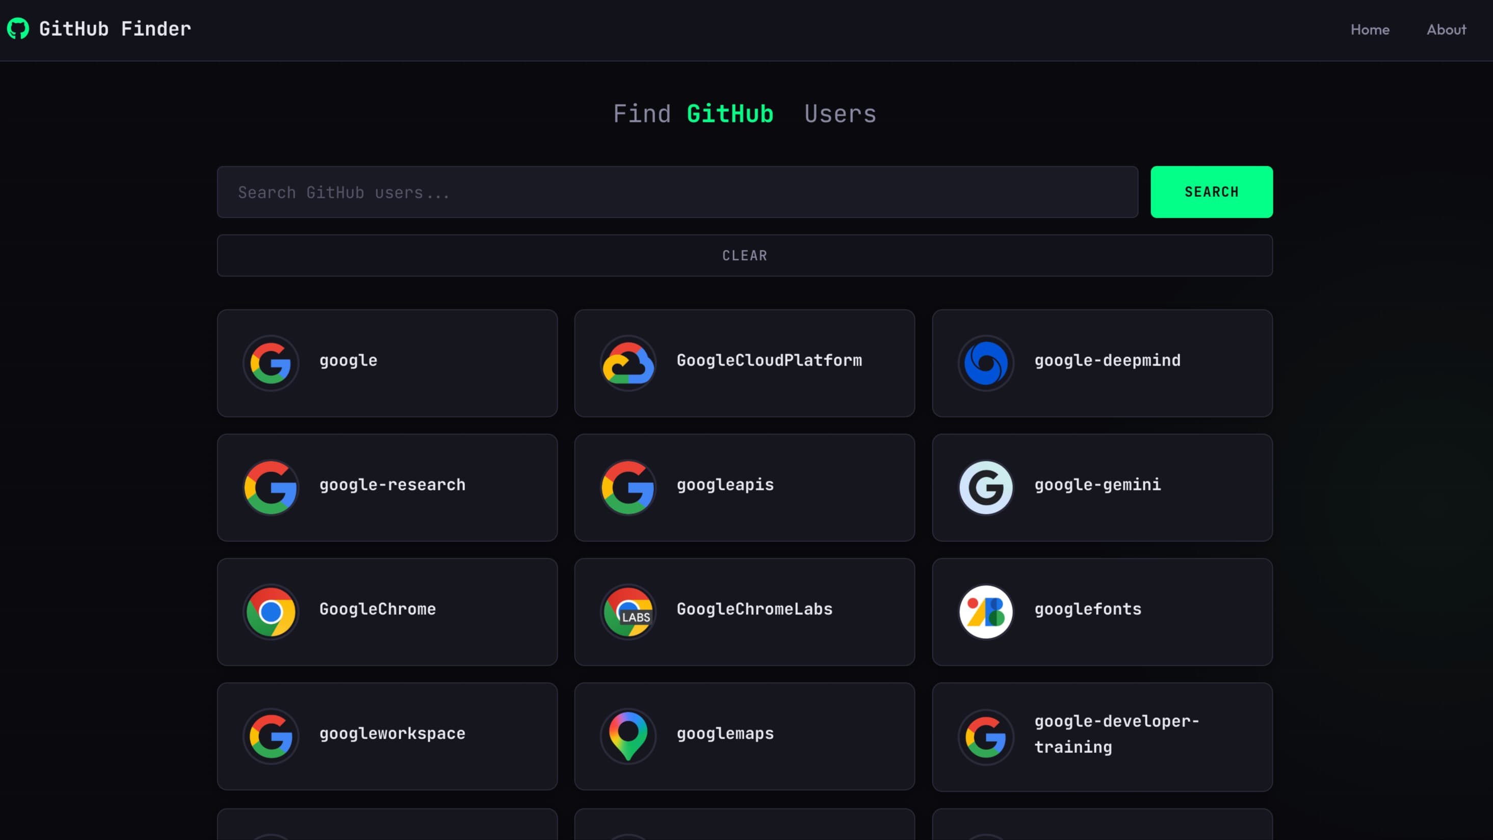Click the google-deepmind blue swirl avatar
This screenshot has height=840, width=1493.
(986, 363)
